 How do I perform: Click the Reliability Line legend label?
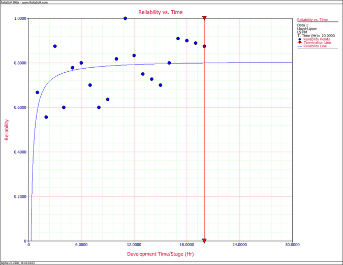click(x=315, y=46)
